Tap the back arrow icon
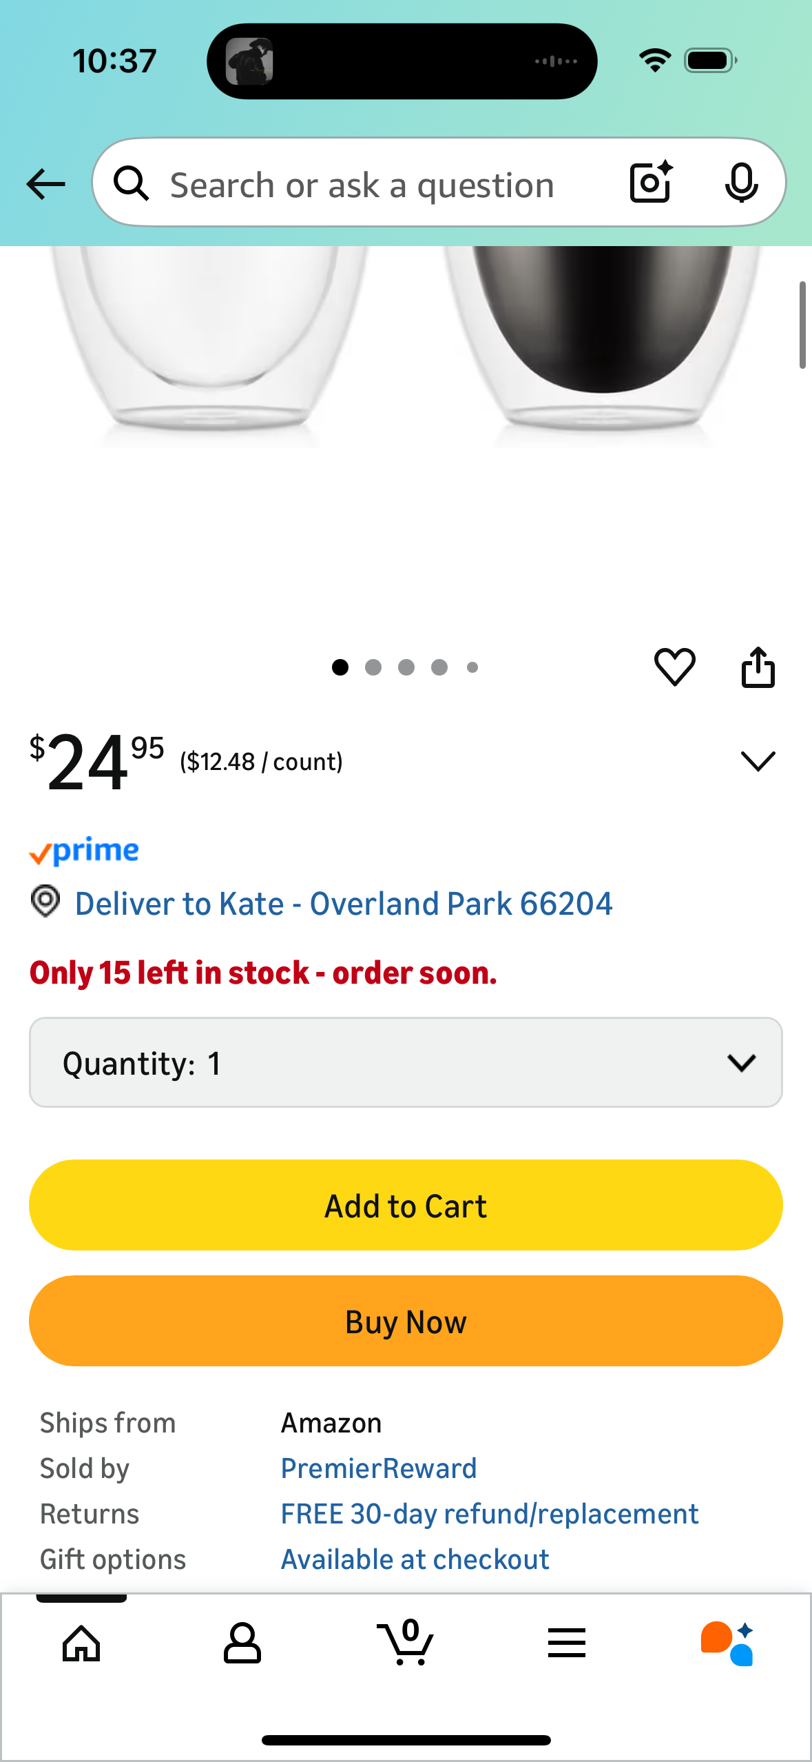Viewport: 812px width, 1762px height. (x=46, y=184)
